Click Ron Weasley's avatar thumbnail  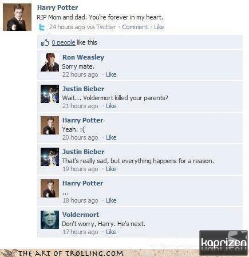pos(50,62)
